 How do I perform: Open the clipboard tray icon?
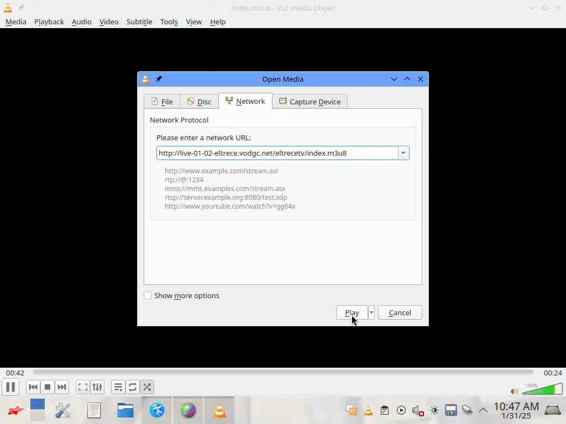[x=385, y=410]
